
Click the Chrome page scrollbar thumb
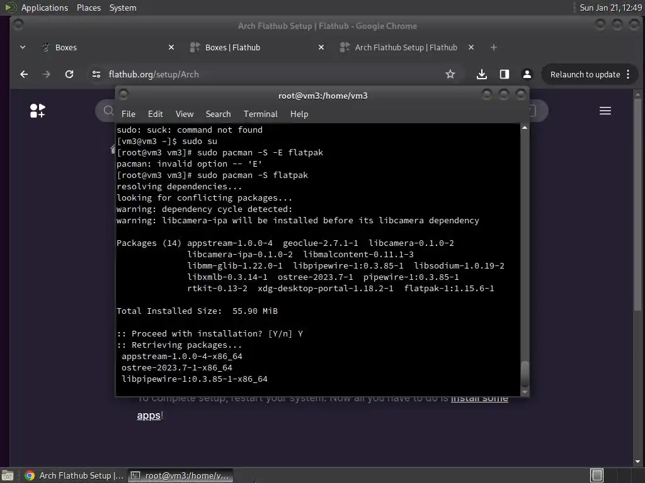click(637, 204)
